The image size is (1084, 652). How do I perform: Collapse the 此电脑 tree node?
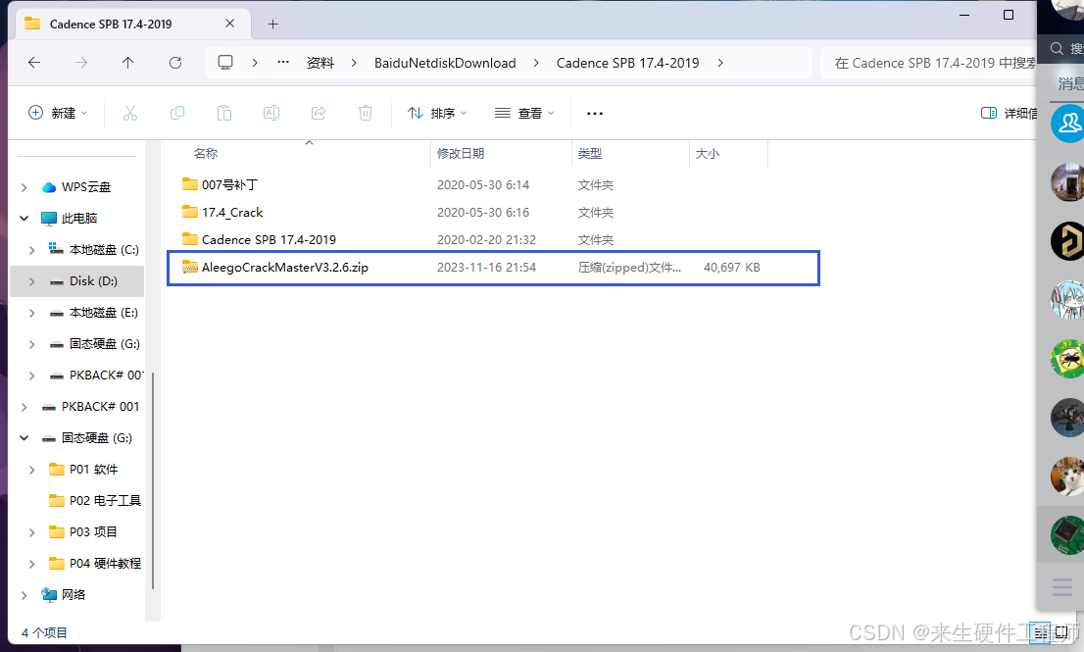pos(25,219)
